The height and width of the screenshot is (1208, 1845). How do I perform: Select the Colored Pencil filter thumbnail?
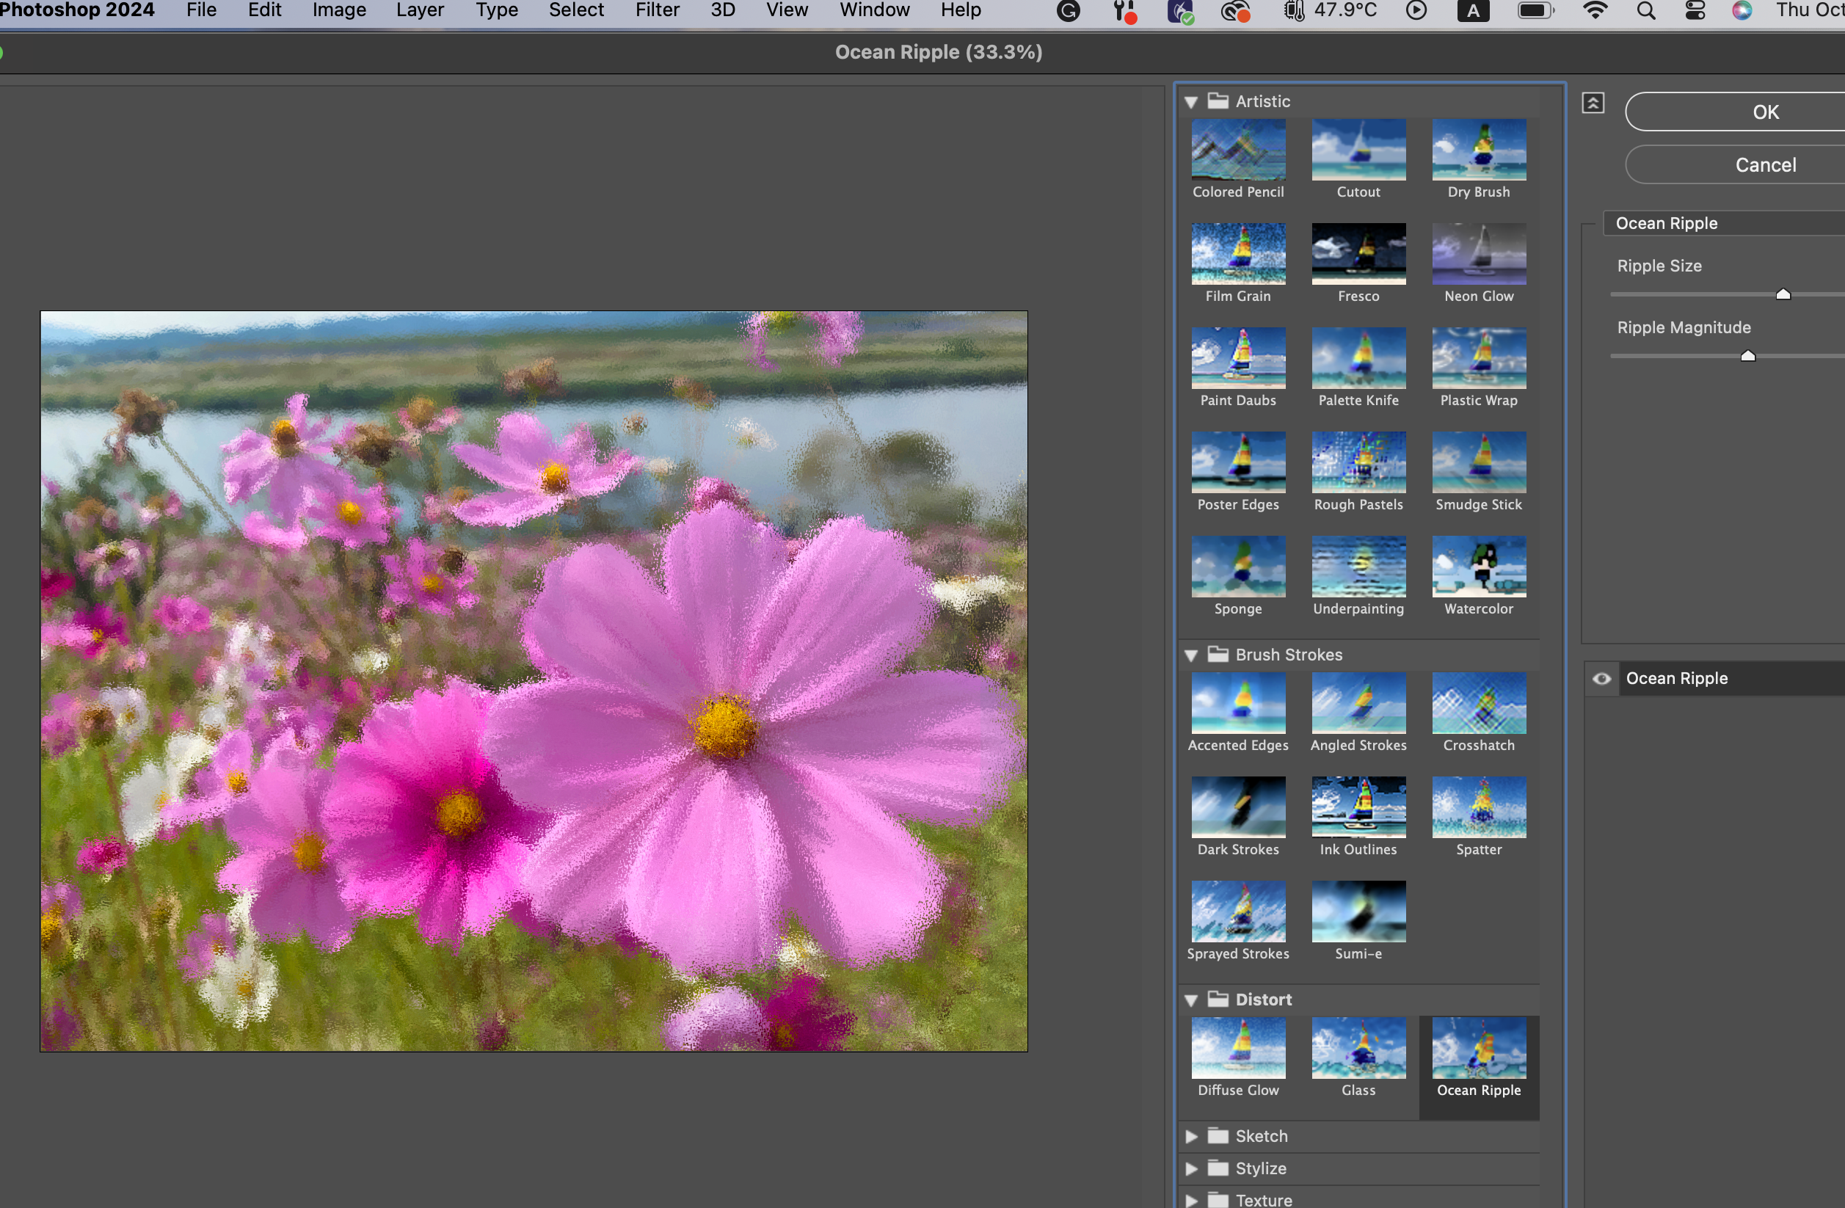click(x=1238, y=150)
